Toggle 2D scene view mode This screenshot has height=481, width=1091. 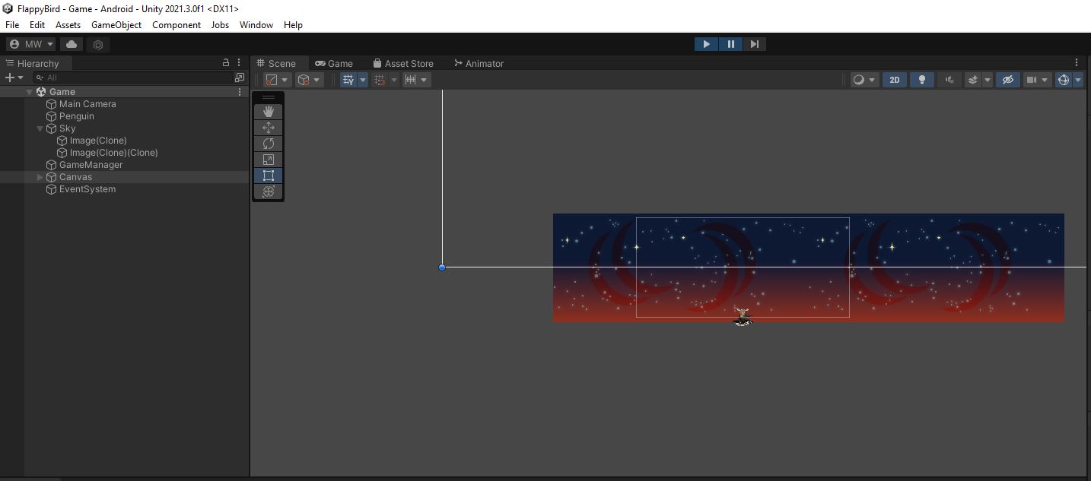(894, 80)
